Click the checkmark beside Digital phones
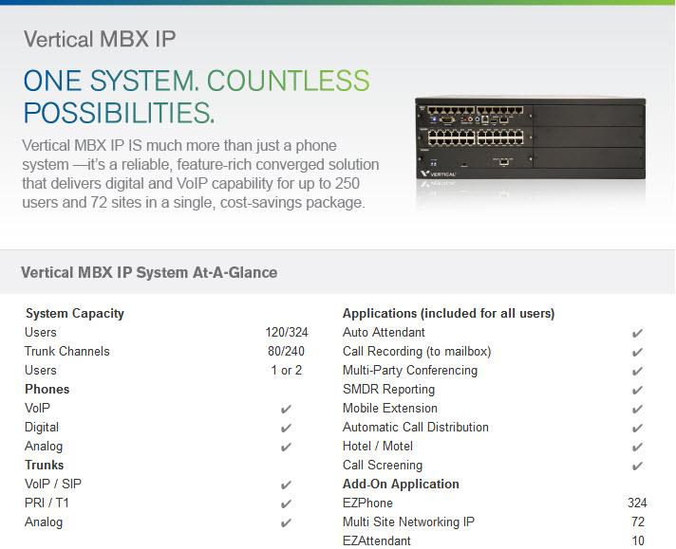 [x=286, y=428]
